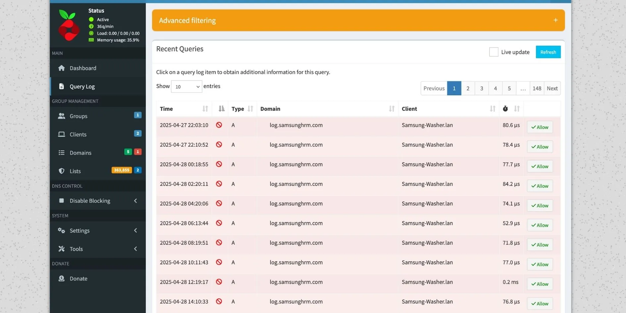Click blocked icon for 22:03:10 query
Image resolution: width=626 pixels, height=313 pixels.
tap(219, 125)
